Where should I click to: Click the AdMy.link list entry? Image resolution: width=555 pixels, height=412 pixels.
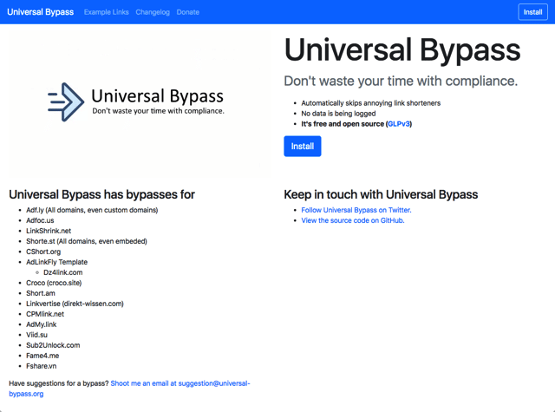coord(41,324)
